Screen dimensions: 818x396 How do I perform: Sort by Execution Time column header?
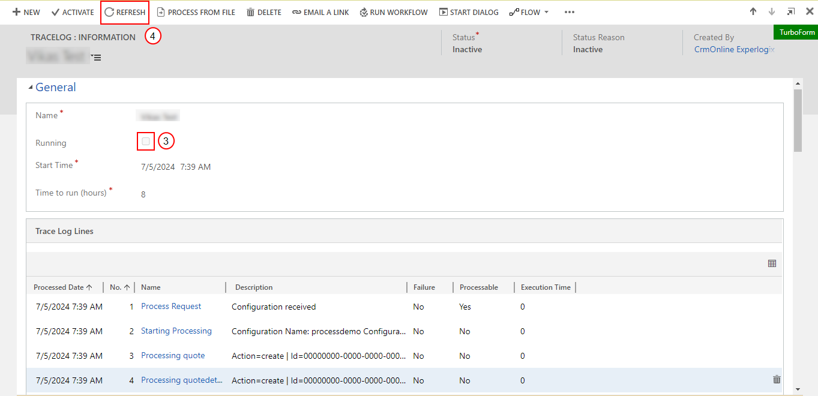(546, 287)
